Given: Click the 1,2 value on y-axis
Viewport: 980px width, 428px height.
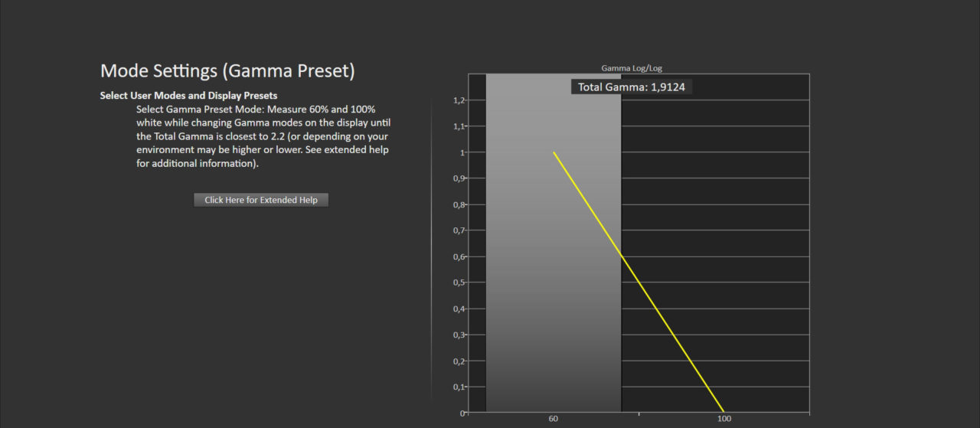Looking at the screenshot, I should click(459, 100).
